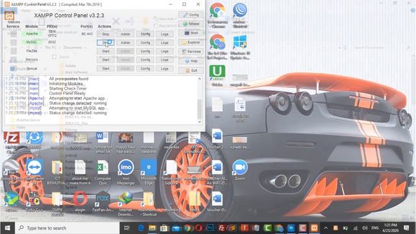Open XAMPP Help
The image size is (416, 234).
tap(190, 61)
